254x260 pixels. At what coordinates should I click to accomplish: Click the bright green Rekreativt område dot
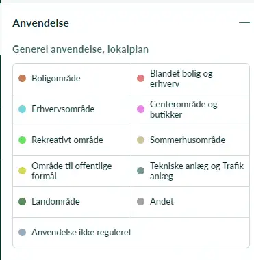22,140
